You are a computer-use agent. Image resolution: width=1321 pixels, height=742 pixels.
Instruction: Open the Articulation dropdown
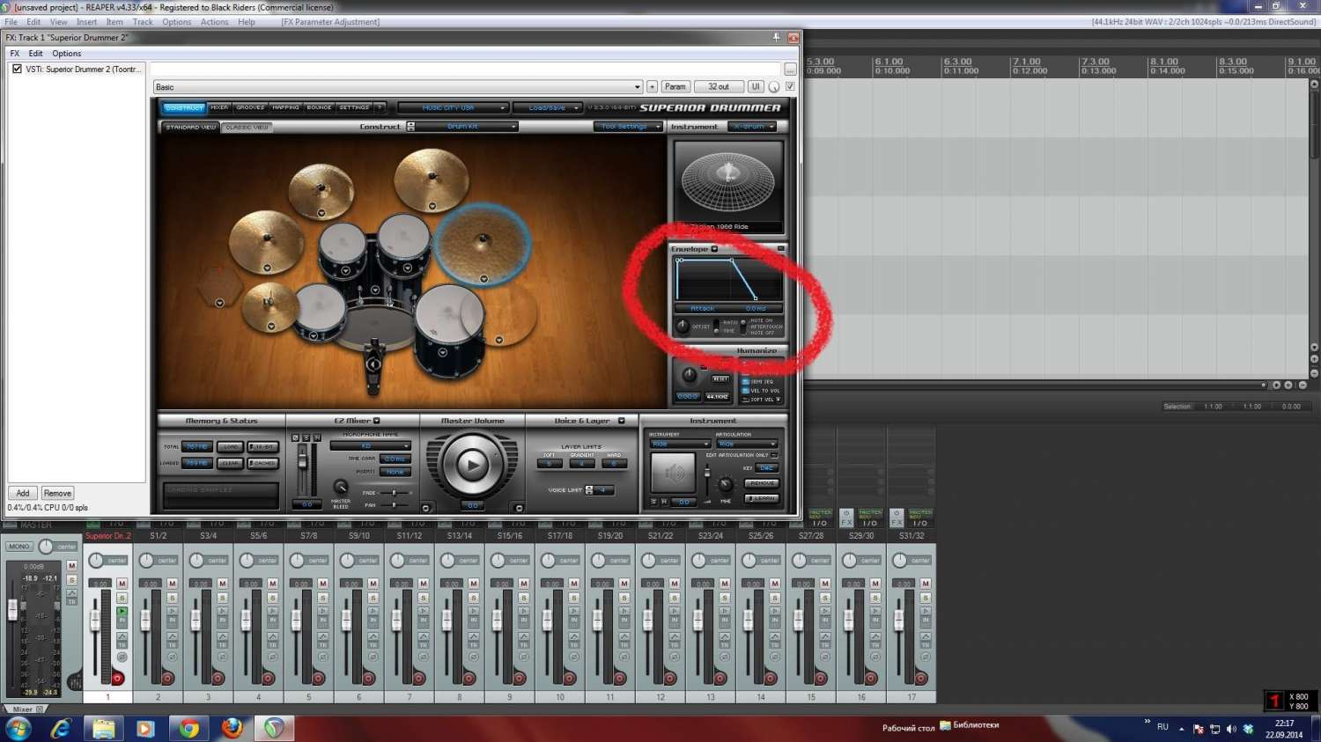pos(747,444)
